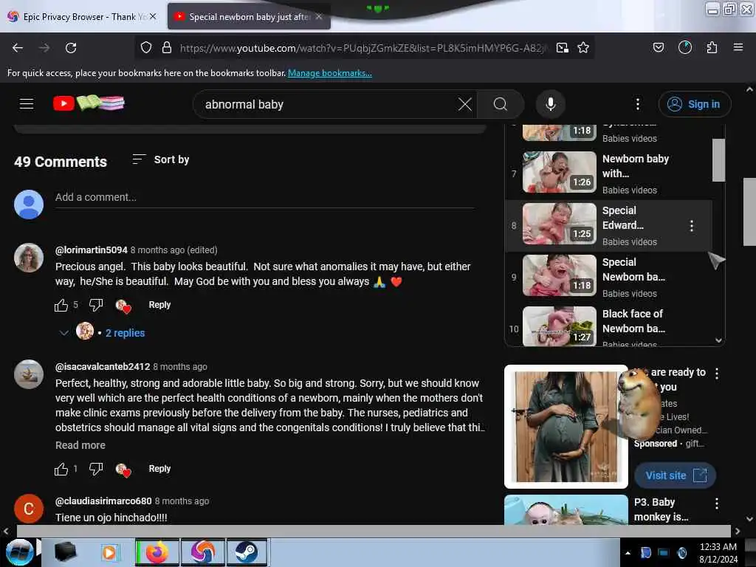This screenshot has height=567, width=756.
Task: Reload the current page
Action: [71, 48]
